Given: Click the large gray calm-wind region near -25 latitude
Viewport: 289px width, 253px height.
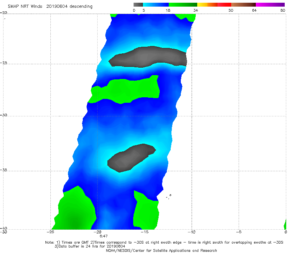Looking at the screenshot, I should point(148,57).
